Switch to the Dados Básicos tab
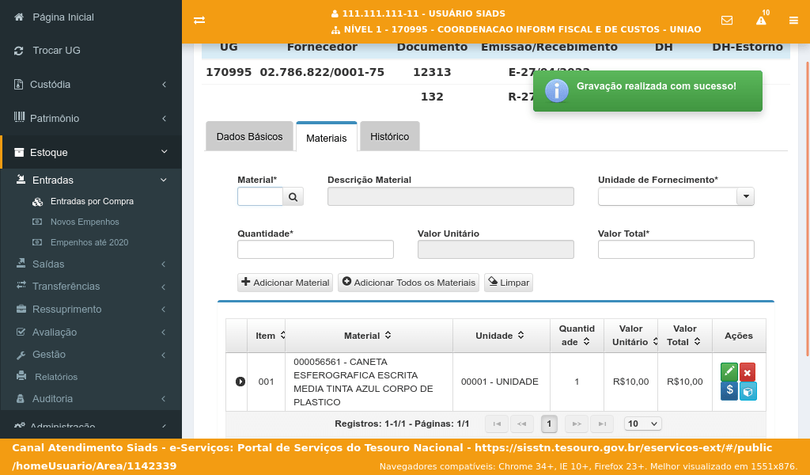This screenshot has width=810, height=475. tap(249, 136)
